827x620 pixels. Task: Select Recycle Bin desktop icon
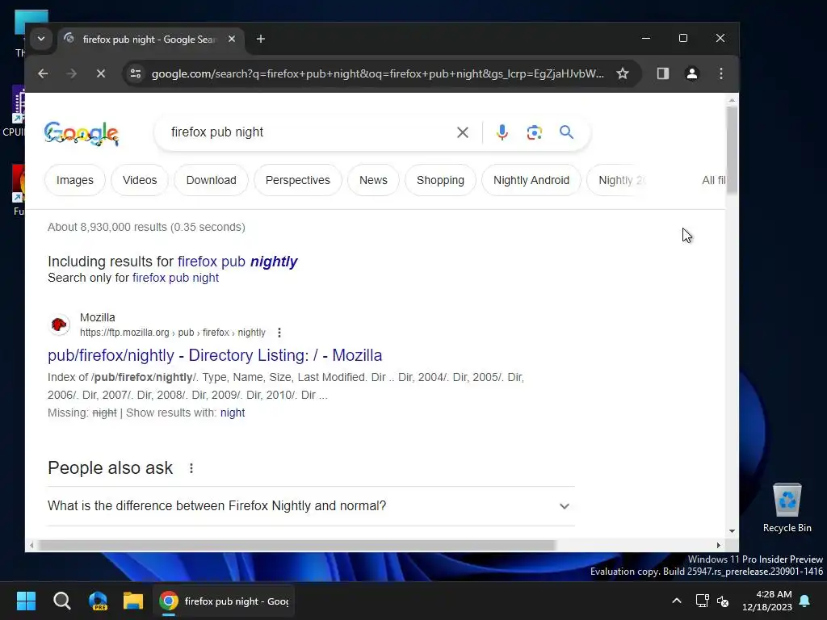[787, 509]
